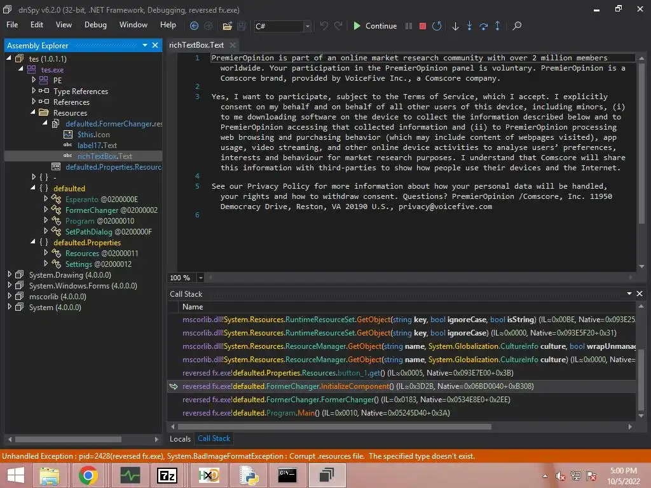
Task: Open Assembly Explorer panel options dropdown arrow
Action: [145, 45]
